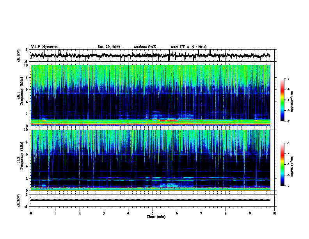Click the ch.1 spectrogram panel
Screen dimensions: 309x239
pos(150,95)
